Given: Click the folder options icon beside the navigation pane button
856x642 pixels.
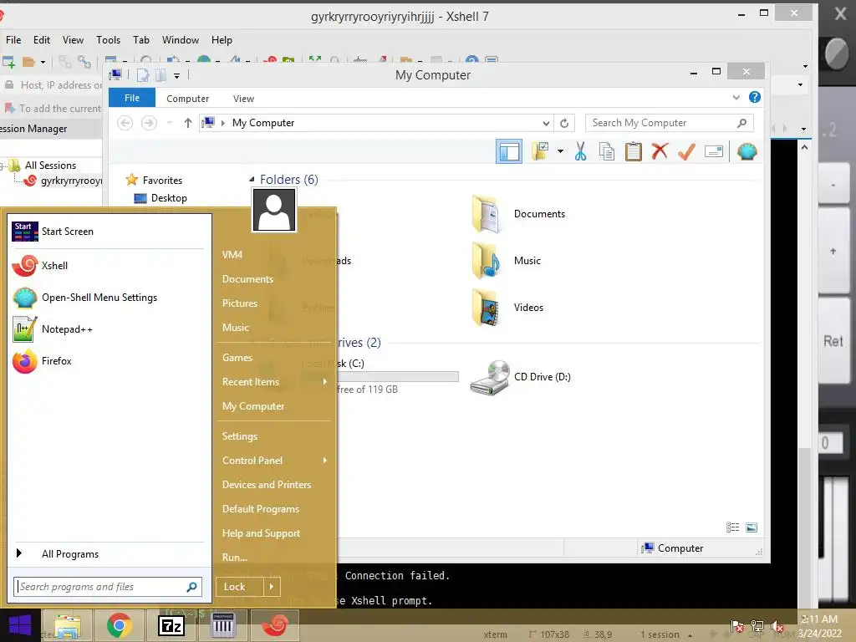Looking at the screenshot, I should tap(540, 151).
